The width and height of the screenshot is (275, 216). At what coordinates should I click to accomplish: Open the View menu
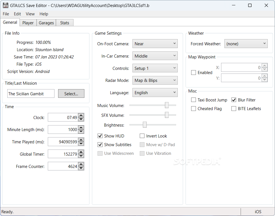[30, 14]
